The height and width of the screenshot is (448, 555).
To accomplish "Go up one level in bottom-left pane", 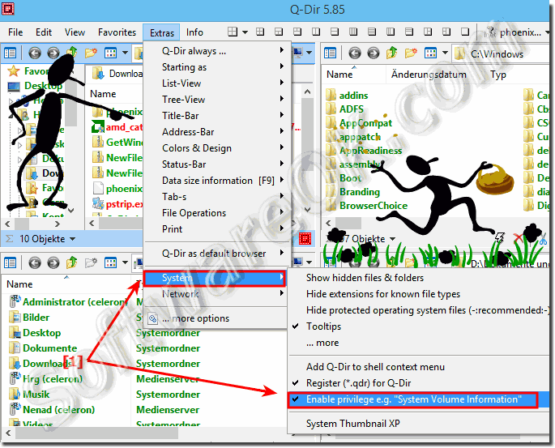I will (x=72, y=263).
